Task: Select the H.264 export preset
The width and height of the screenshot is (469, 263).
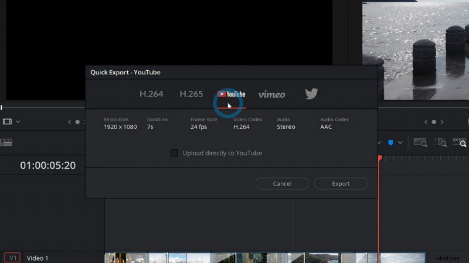Action: point(151,94)
